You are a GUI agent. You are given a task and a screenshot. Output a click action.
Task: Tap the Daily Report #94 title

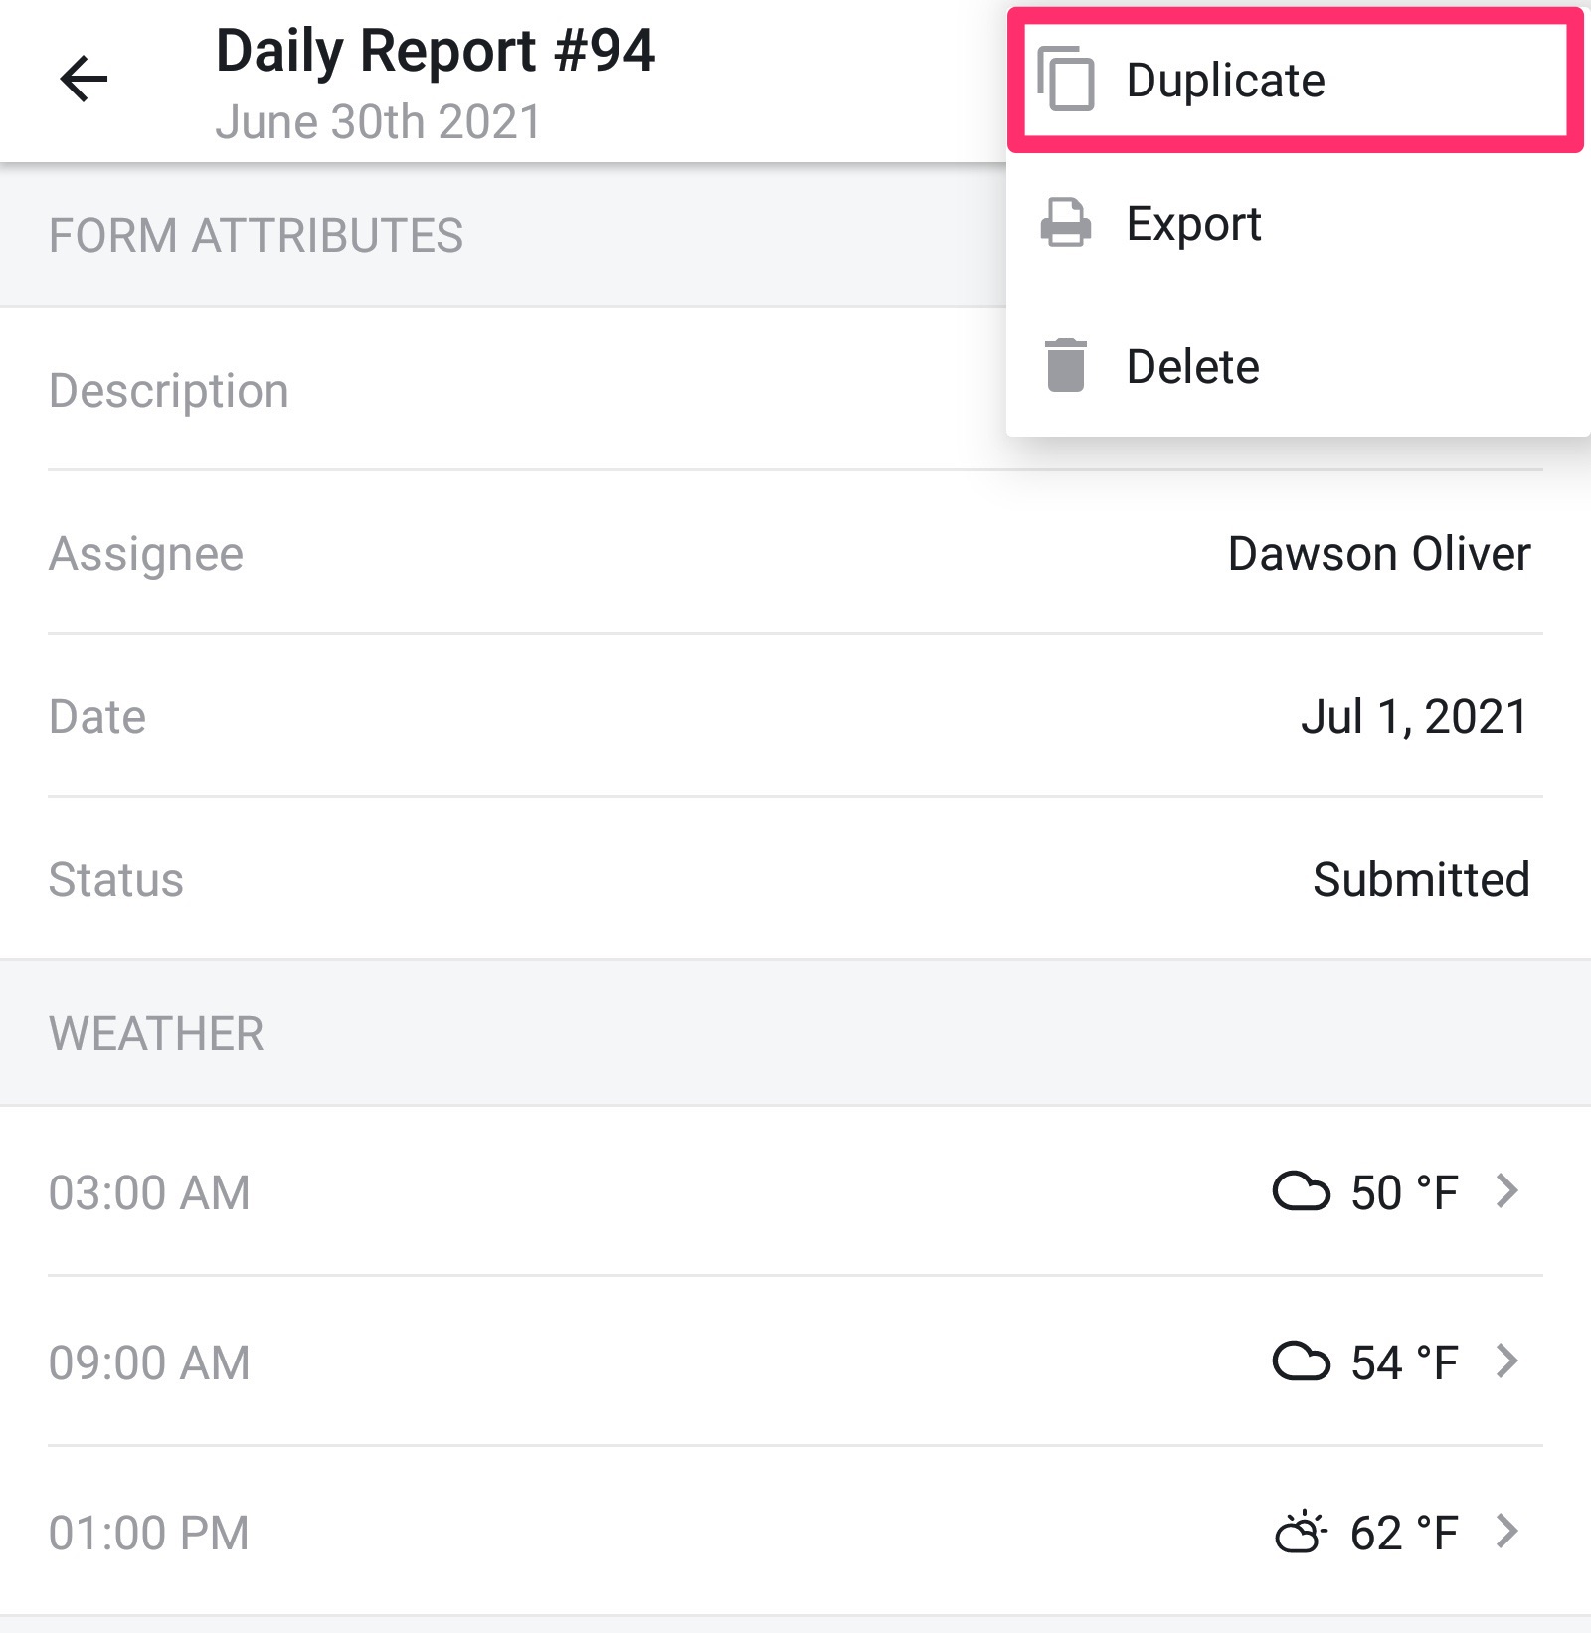pyautogui.click(x=436, y=52)
